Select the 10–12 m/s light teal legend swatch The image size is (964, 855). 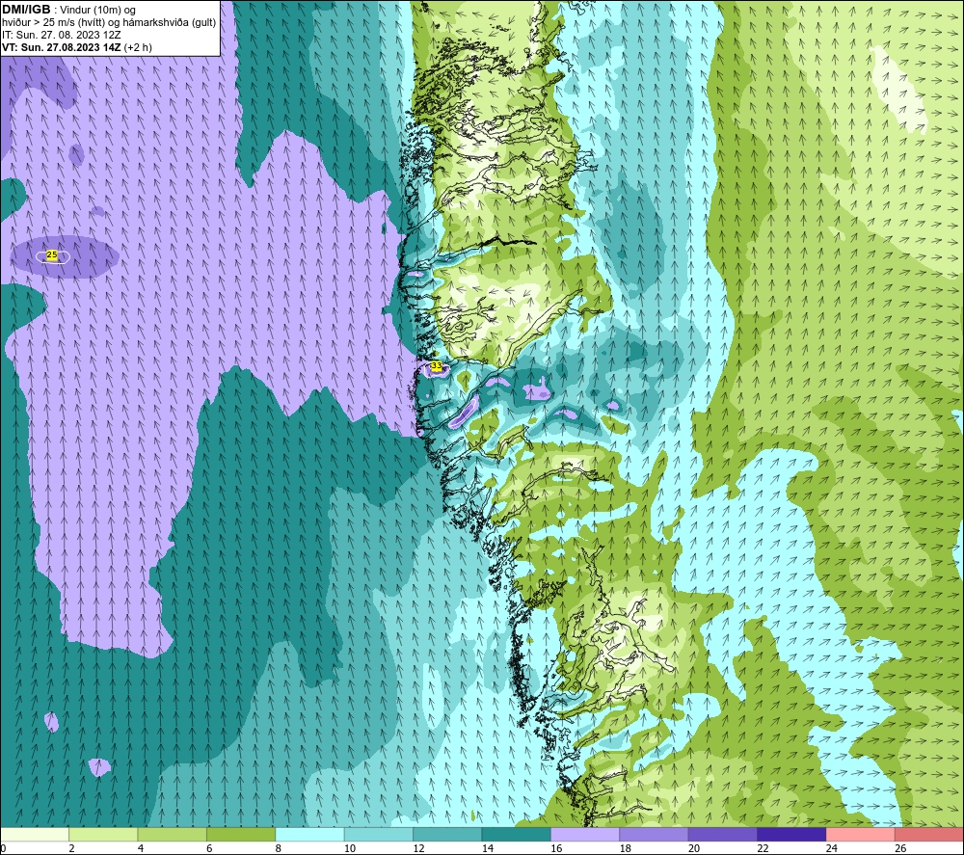pos(379,834)
